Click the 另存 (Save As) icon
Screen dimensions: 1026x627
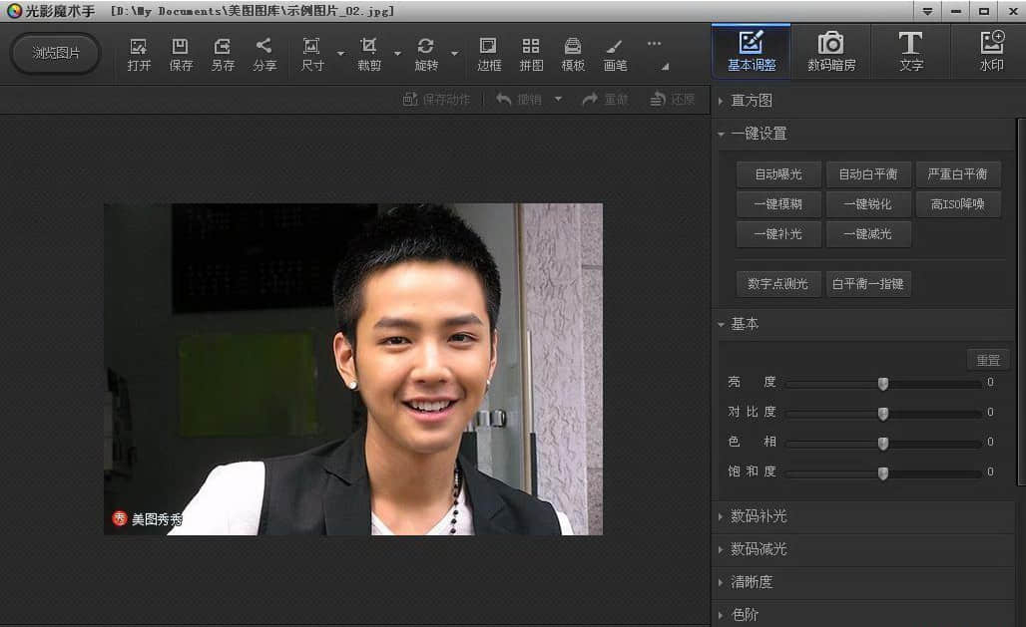coord(223,54)
